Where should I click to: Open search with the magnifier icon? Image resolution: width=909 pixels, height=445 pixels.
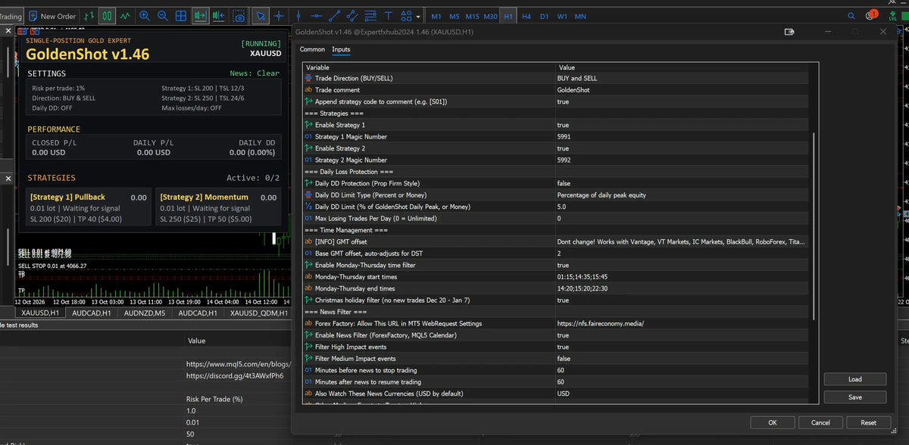(x=851, y=15)
